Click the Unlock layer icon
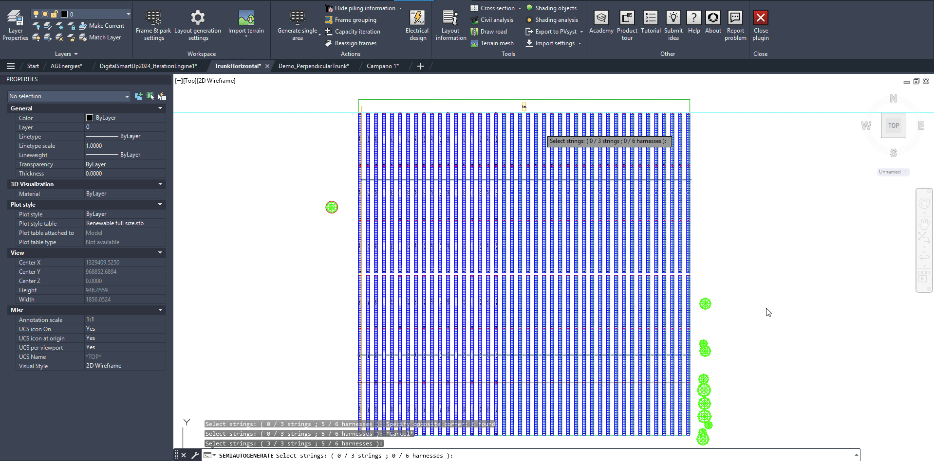The width and height of the screenshot is (934, 461). coord(71,37)
